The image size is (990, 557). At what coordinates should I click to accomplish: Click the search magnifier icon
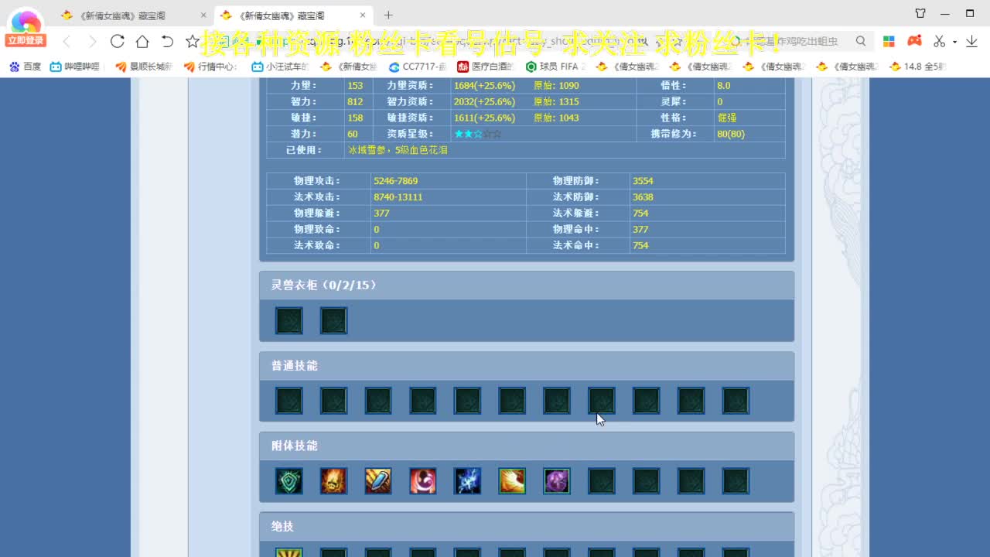click(x=861, y=41)
